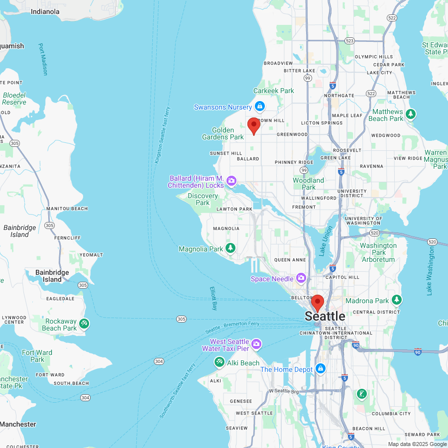Viewport: 448px width, 448px height.
Task: Click the Swansons Nursery shopping icon
Action: [x=259, y=106]
